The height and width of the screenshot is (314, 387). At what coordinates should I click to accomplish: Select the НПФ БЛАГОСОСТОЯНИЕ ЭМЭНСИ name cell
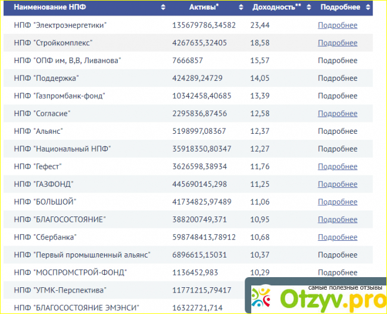pyautogui.click(x=76, y=307)
